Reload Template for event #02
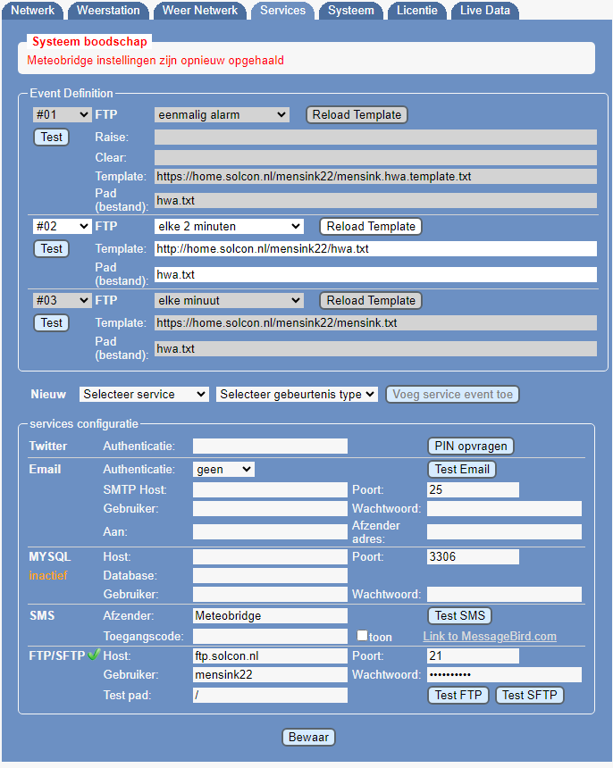 (370, 226)
